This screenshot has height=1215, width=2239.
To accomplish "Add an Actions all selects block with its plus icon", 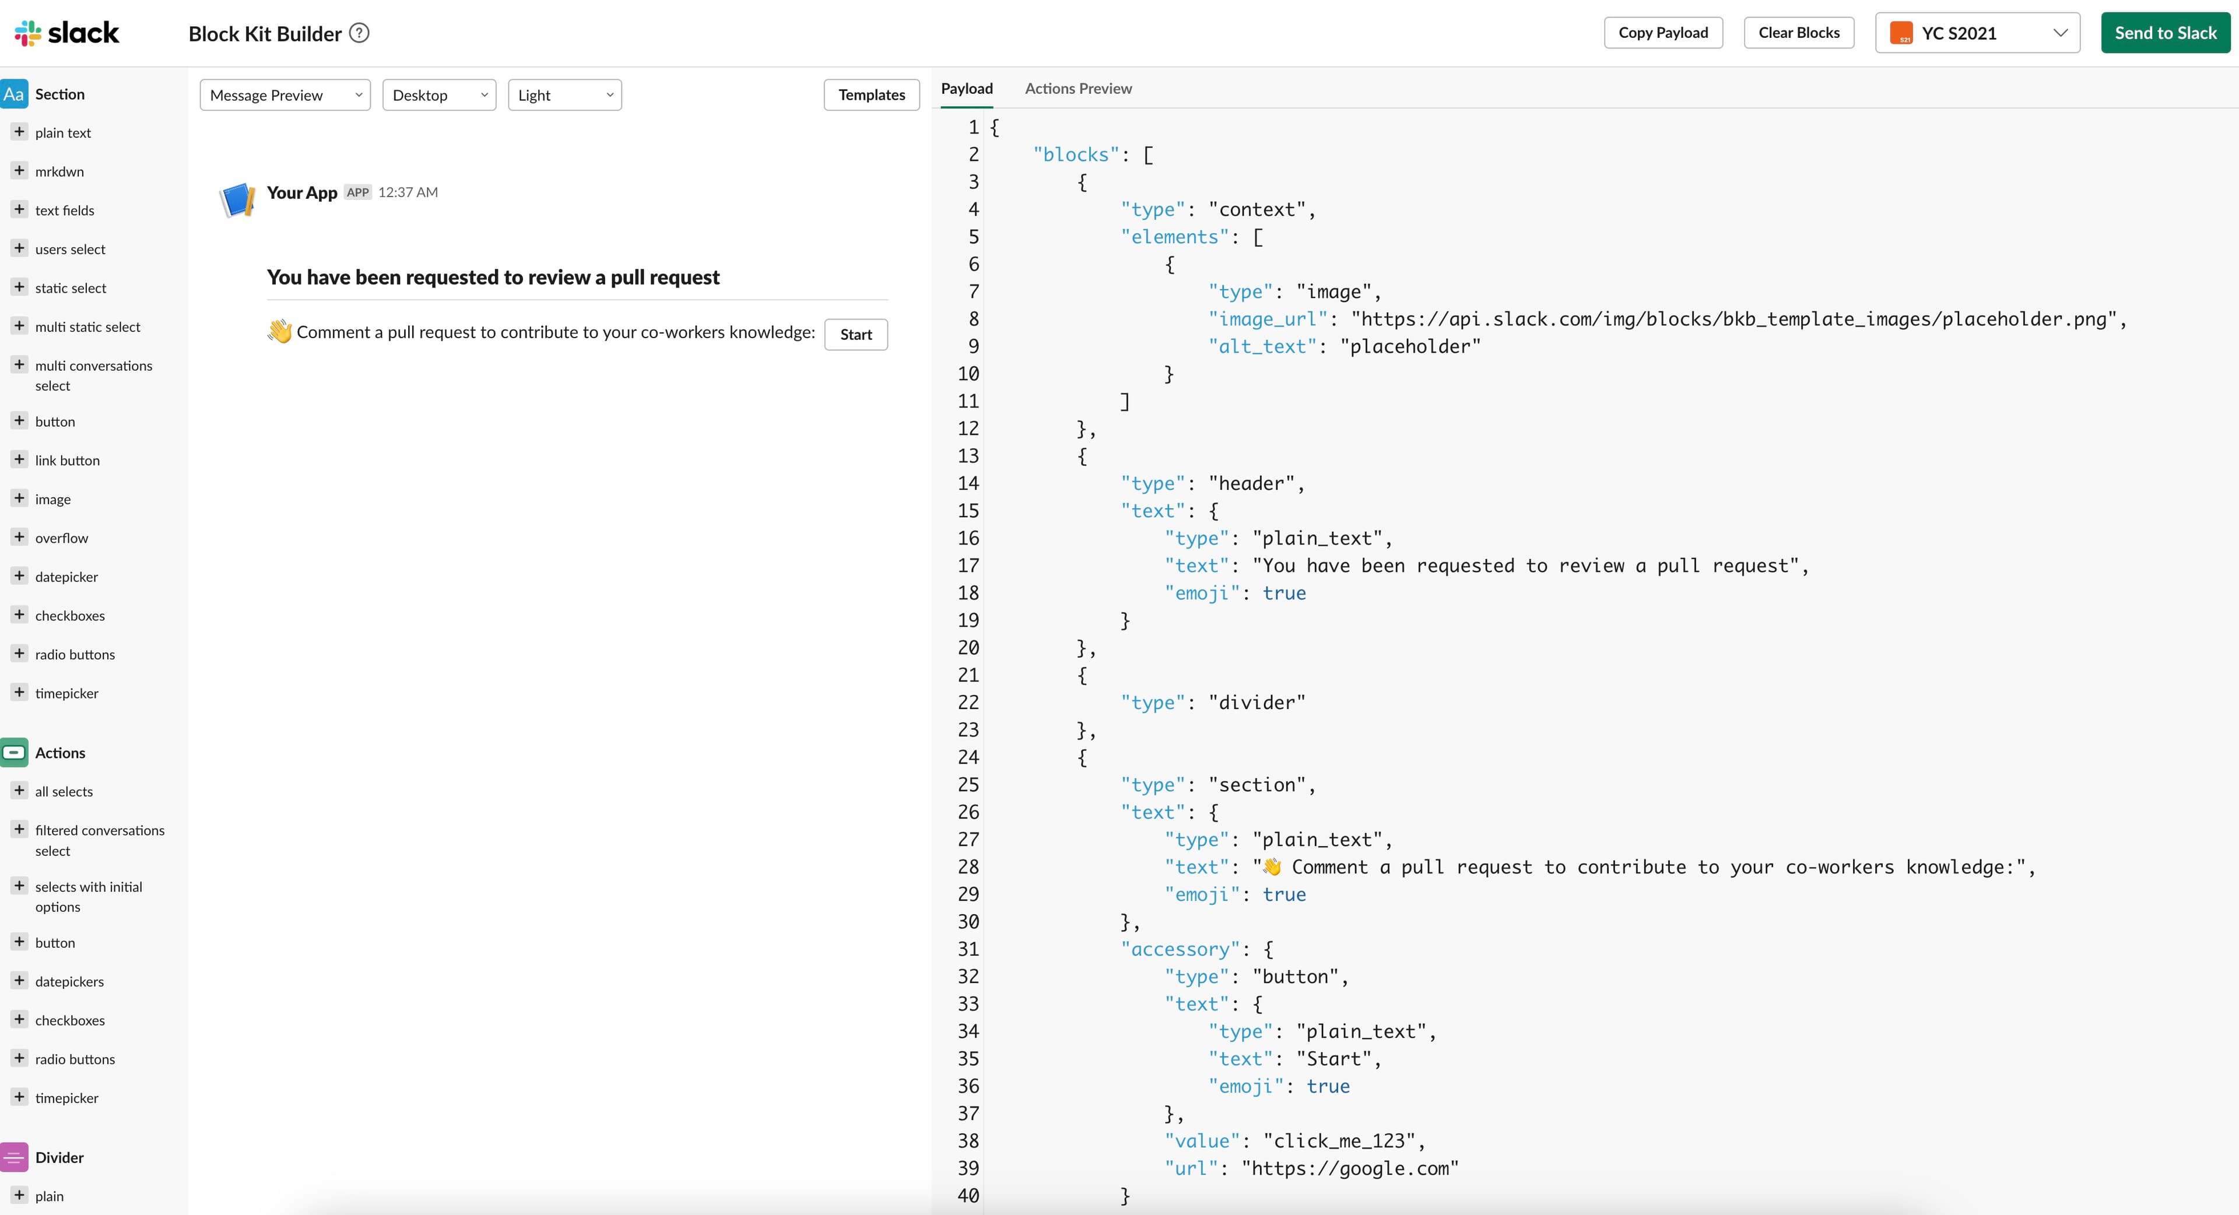I will (x=19, y=790).
